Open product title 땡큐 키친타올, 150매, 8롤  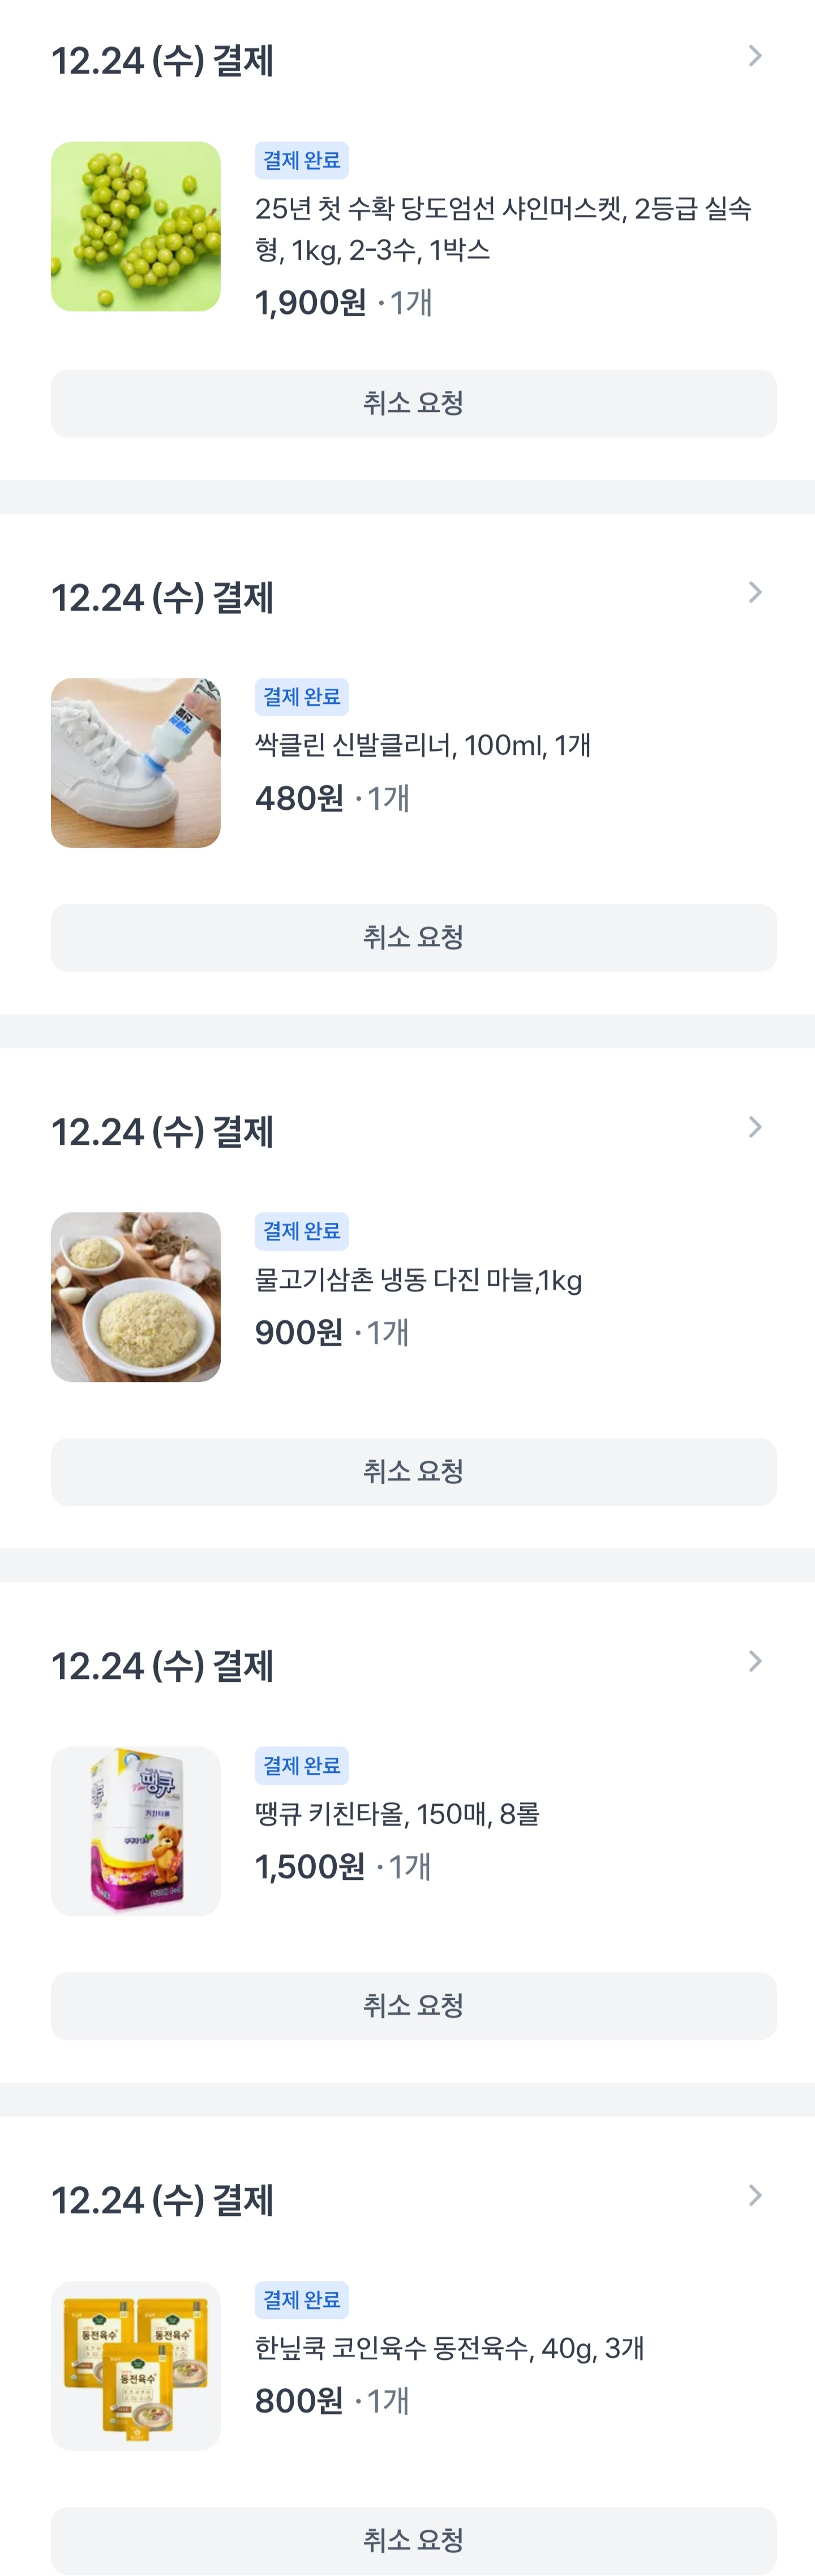397,1814
